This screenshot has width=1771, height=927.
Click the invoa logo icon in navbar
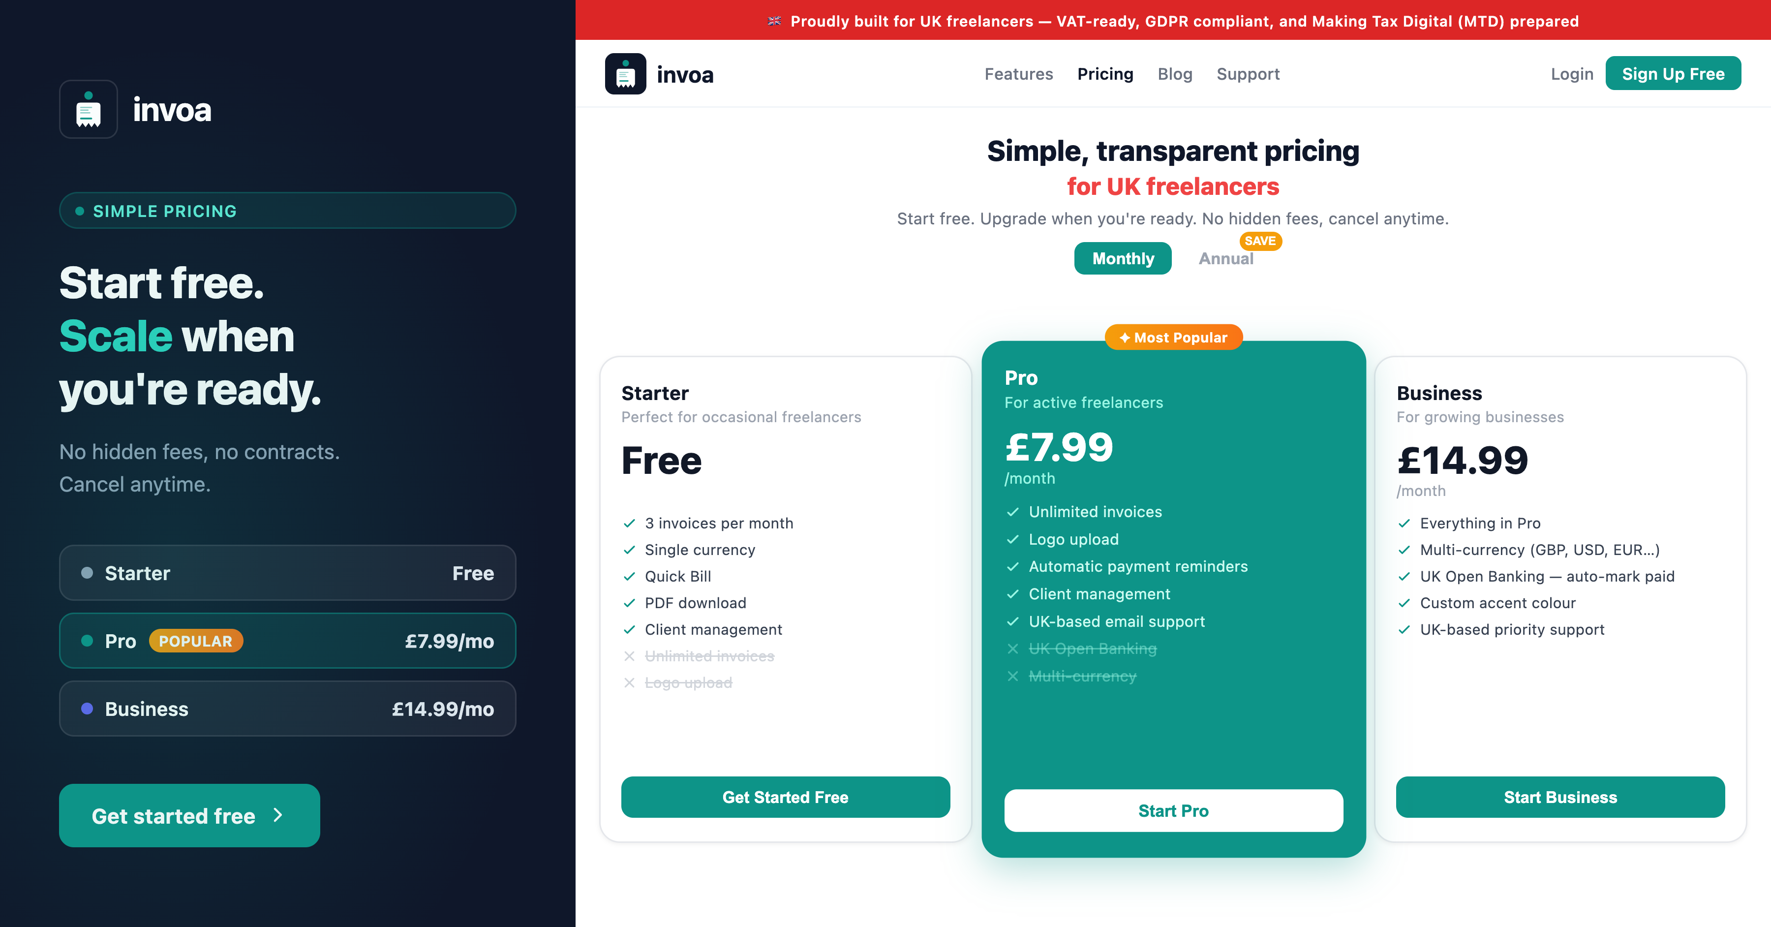[625, 74]
